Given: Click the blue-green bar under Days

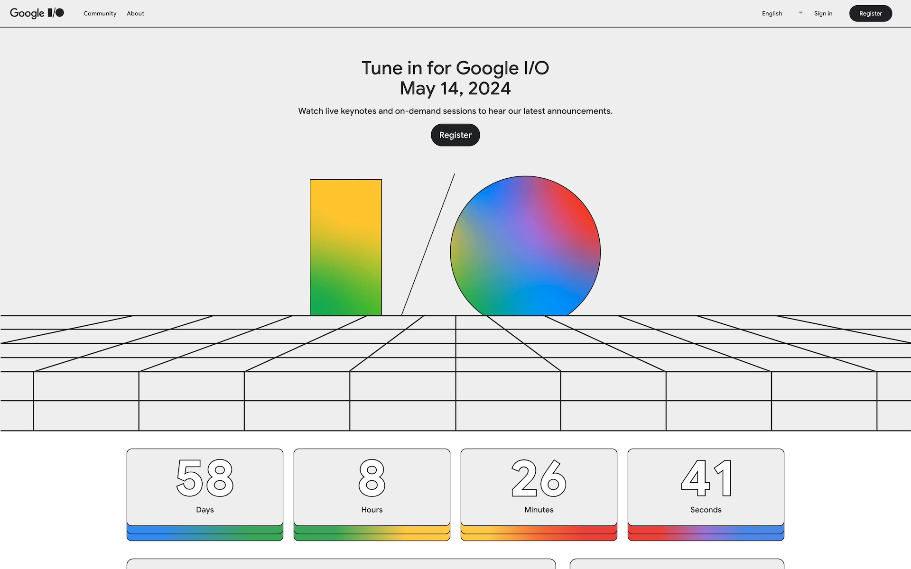Looking at the screenshot, I should [205, 533].
